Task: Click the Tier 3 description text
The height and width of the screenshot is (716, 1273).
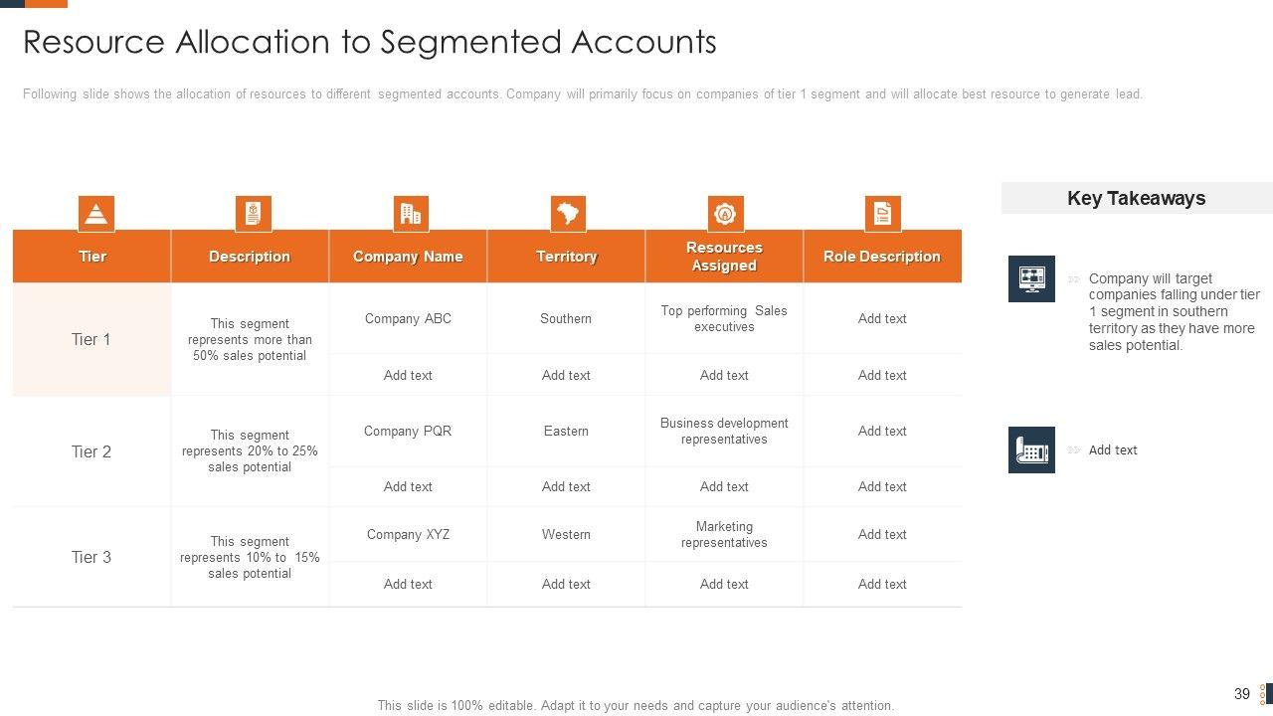Action: point(250,558)
